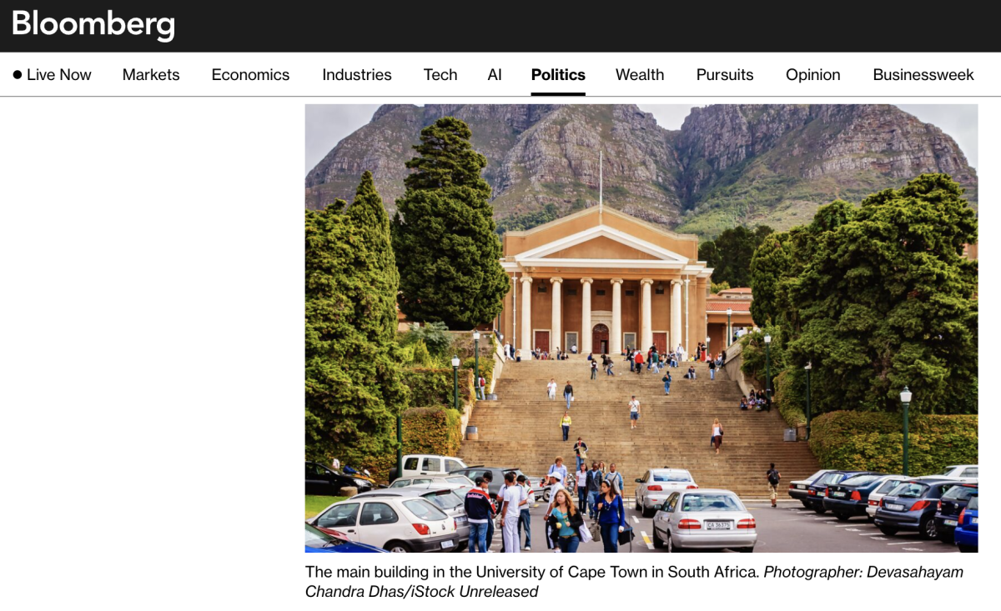
Task: Click the active Politics tab
Action: tap(558, 75)
